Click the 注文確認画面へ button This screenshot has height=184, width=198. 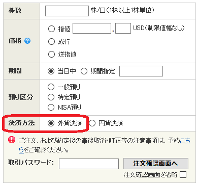click(156, 164)
